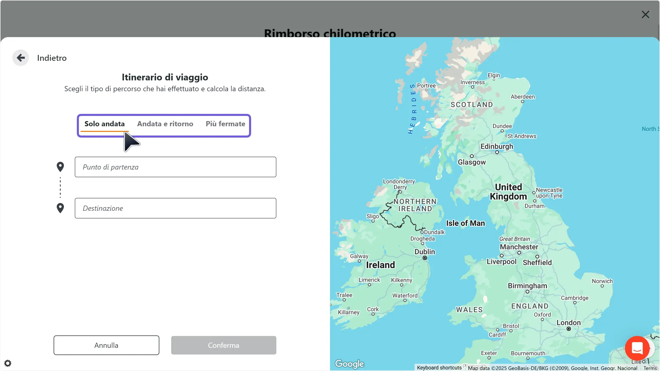
Task: Click the Cork label on the map
Action: (373, 309)
